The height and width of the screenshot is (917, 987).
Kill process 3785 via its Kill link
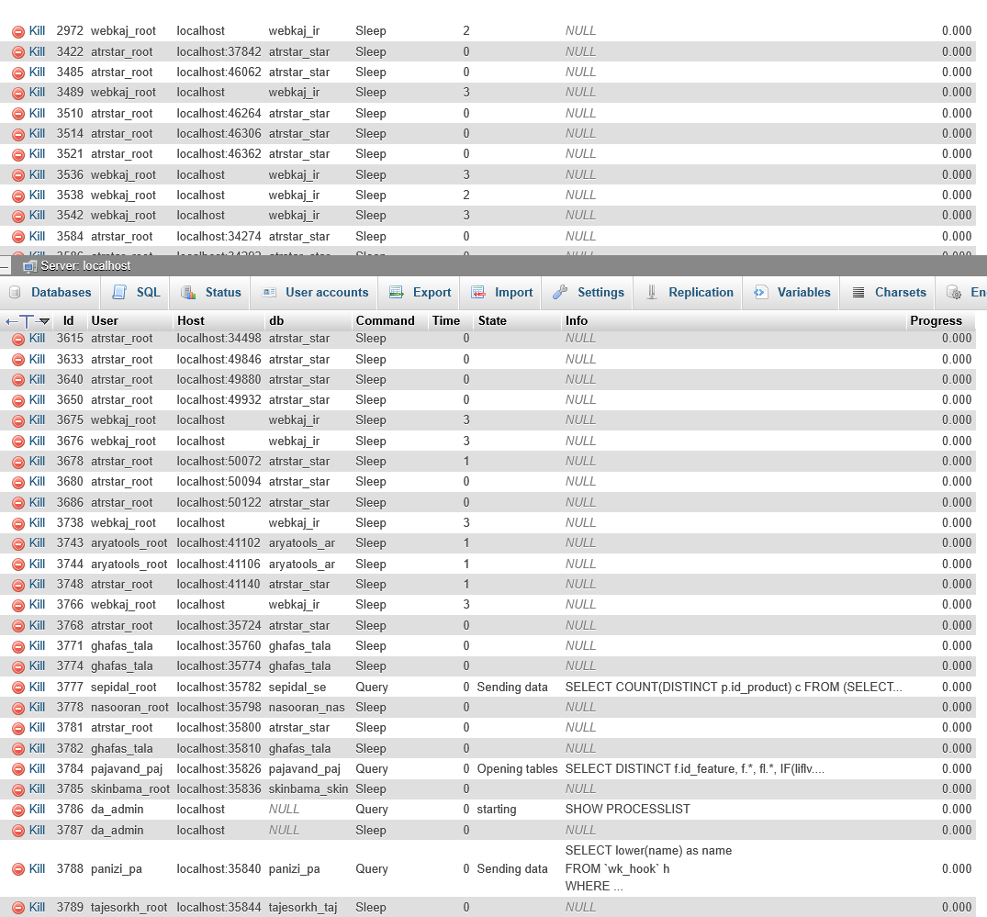pyautogui.click(x=37, y=788)
